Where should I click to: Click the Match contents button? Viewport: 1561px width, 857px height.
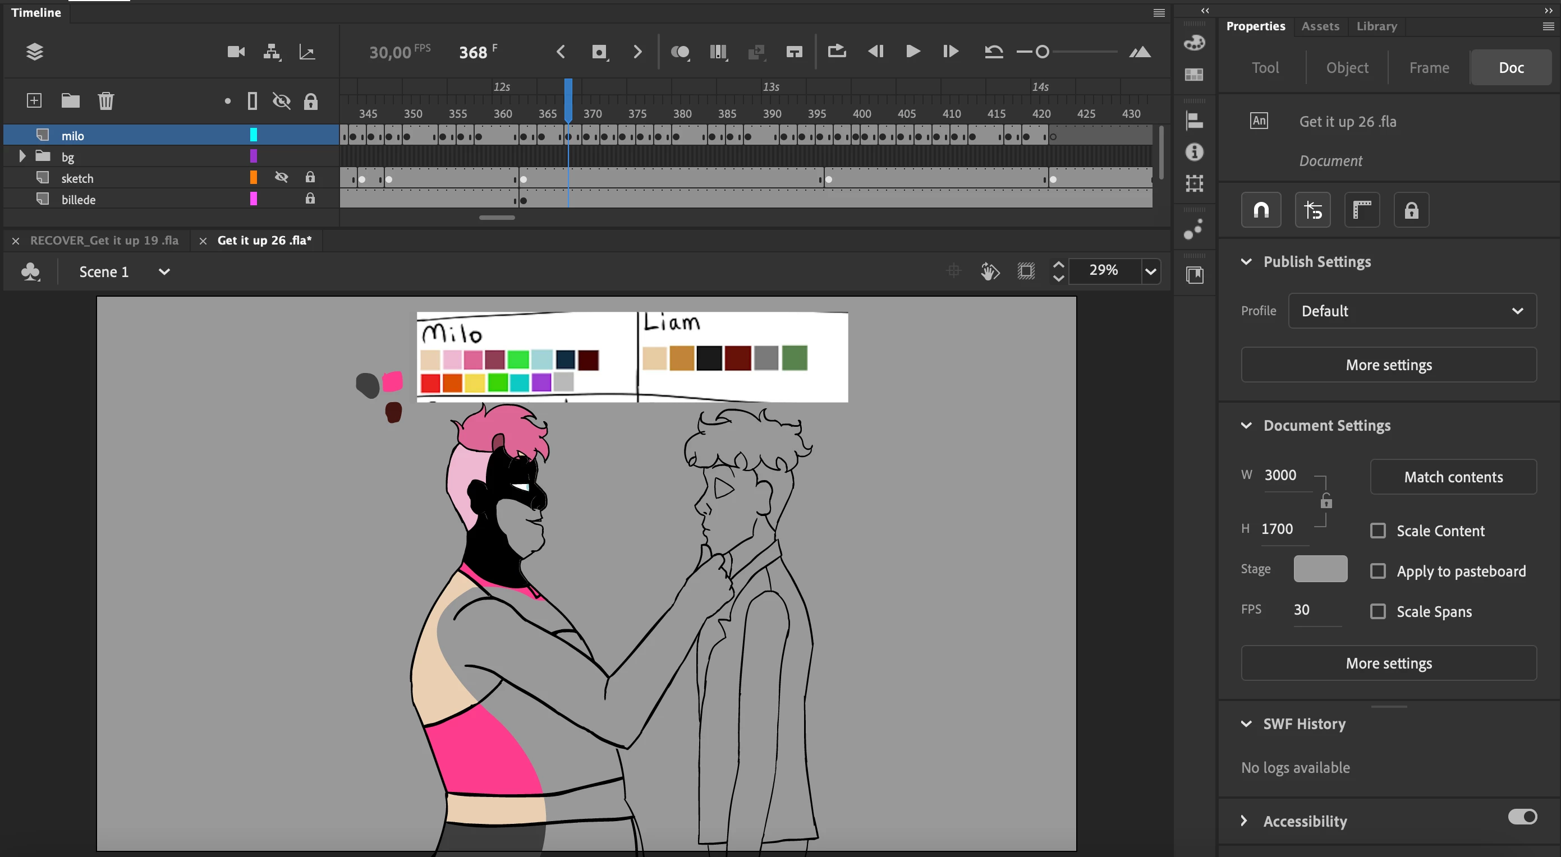1453,477
